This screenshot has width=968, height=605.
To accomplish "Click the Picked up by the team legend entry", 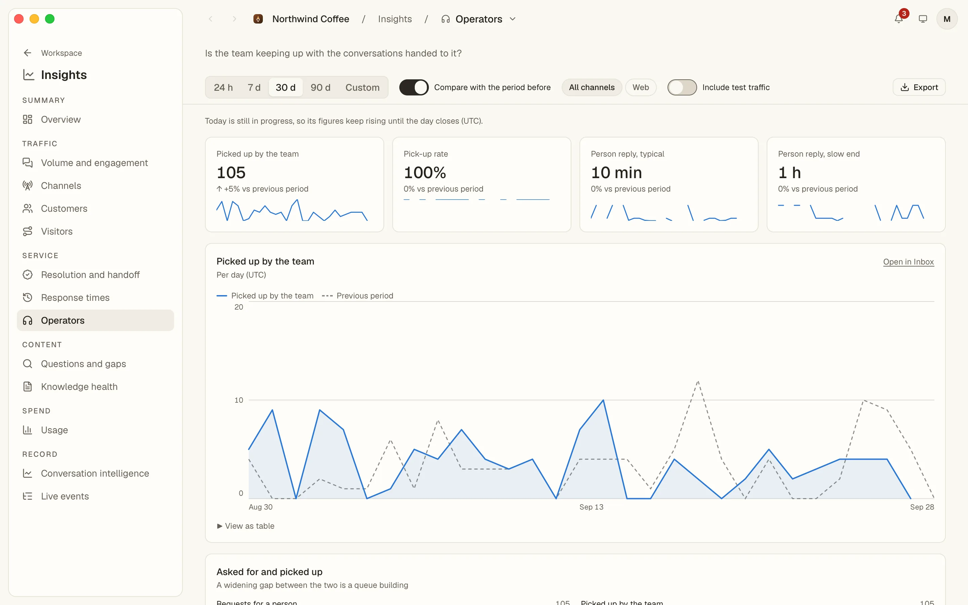I will pyautogui.click(x=265, y=296).
